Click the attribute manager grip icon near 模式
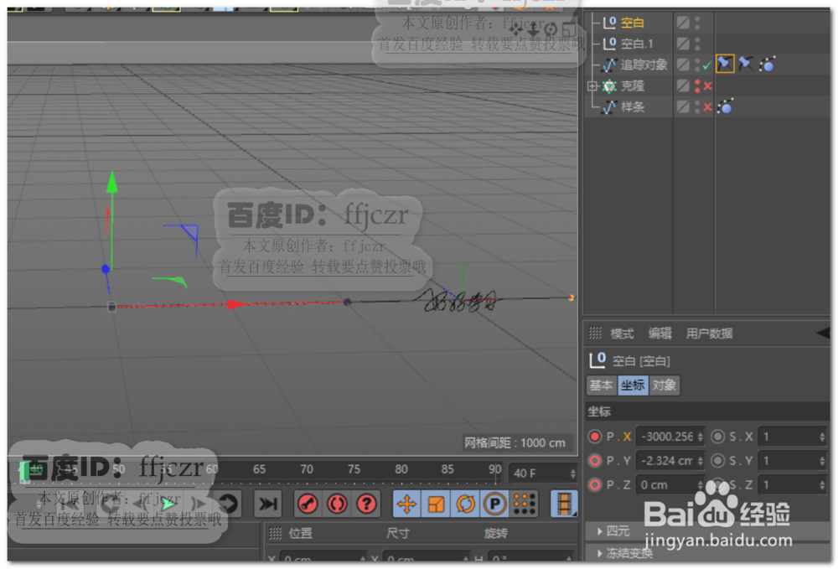The width and height of the screenshot is (838, 569). [595, 333]
